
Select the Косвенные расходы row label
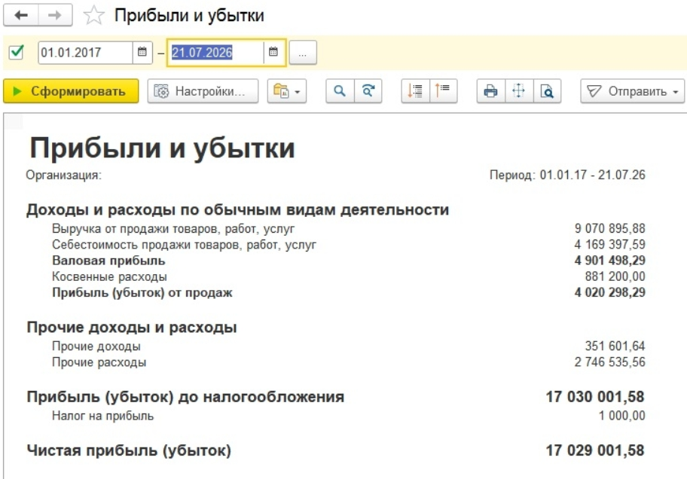[109, 276]
